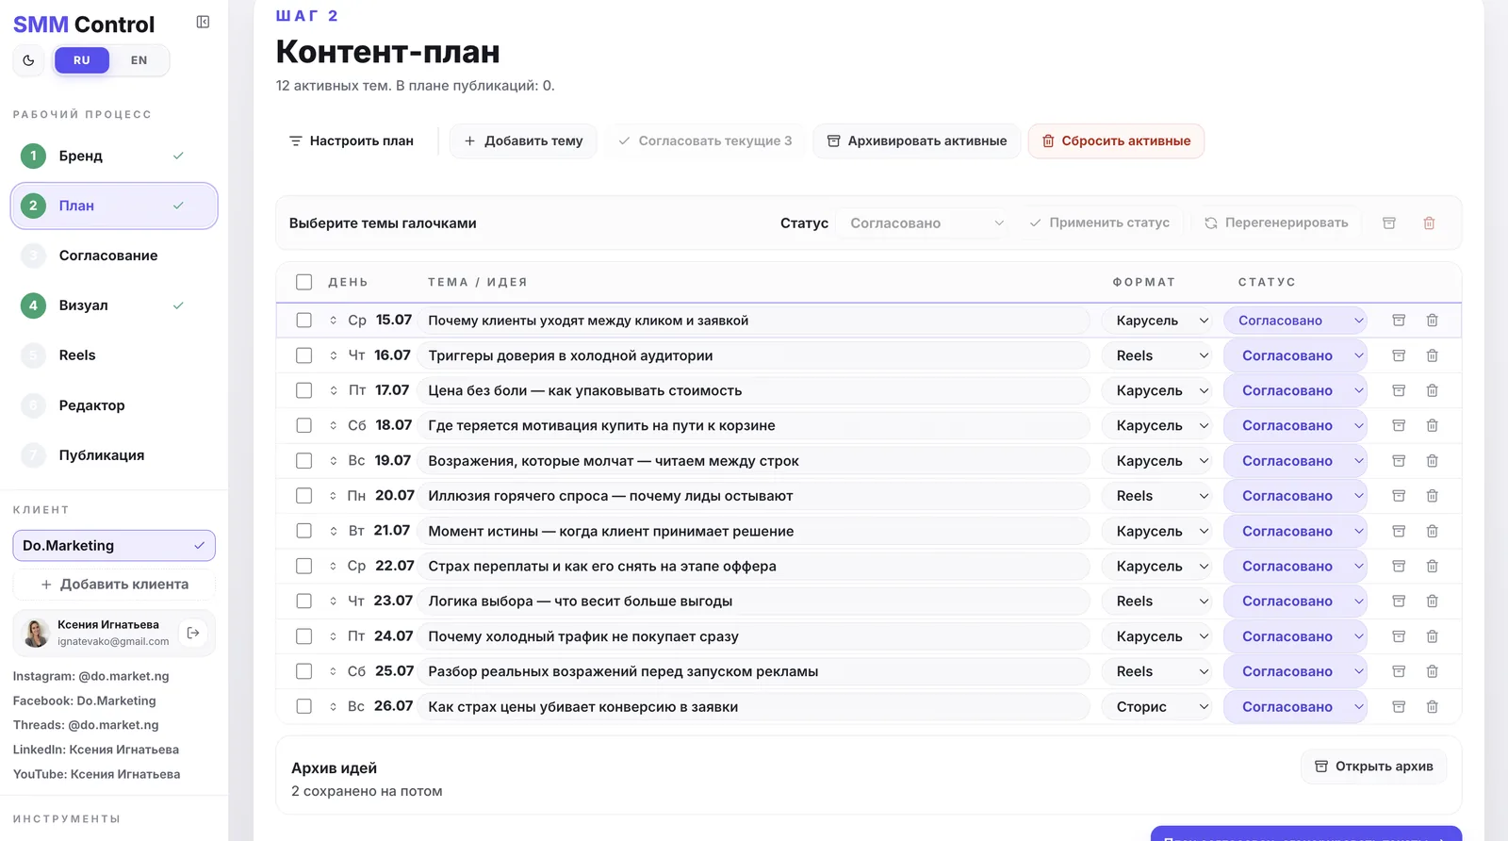This screenshot has height=841, width=1508.
Task: Open Сторис format dropdown for 26.07 row
Action: [x=1156, y=706]
